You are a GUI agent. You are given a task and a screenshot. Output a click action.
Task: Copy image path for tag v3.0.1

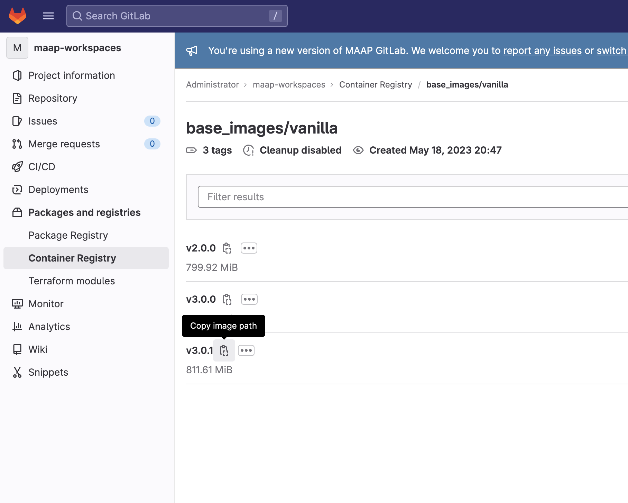224,350
